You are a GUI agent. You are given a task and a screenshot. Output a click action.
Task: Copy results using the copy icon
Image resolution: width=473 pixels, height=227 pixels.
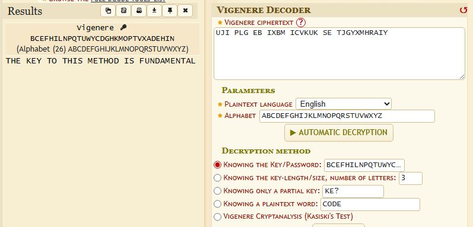pos(108,11)
